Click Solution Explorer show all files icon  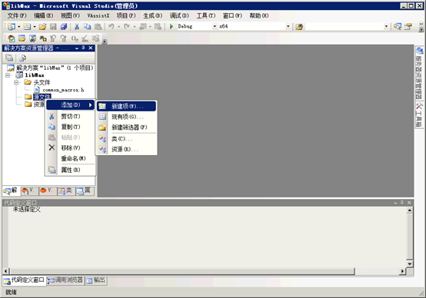click(x=22, y=58)
